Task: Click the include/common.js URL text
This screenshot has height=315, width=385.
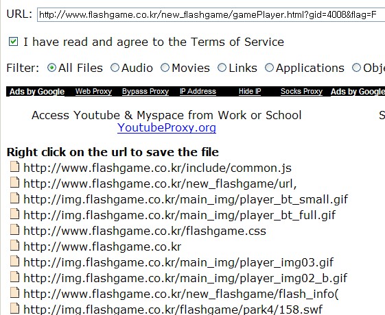Action: point(157,168)
